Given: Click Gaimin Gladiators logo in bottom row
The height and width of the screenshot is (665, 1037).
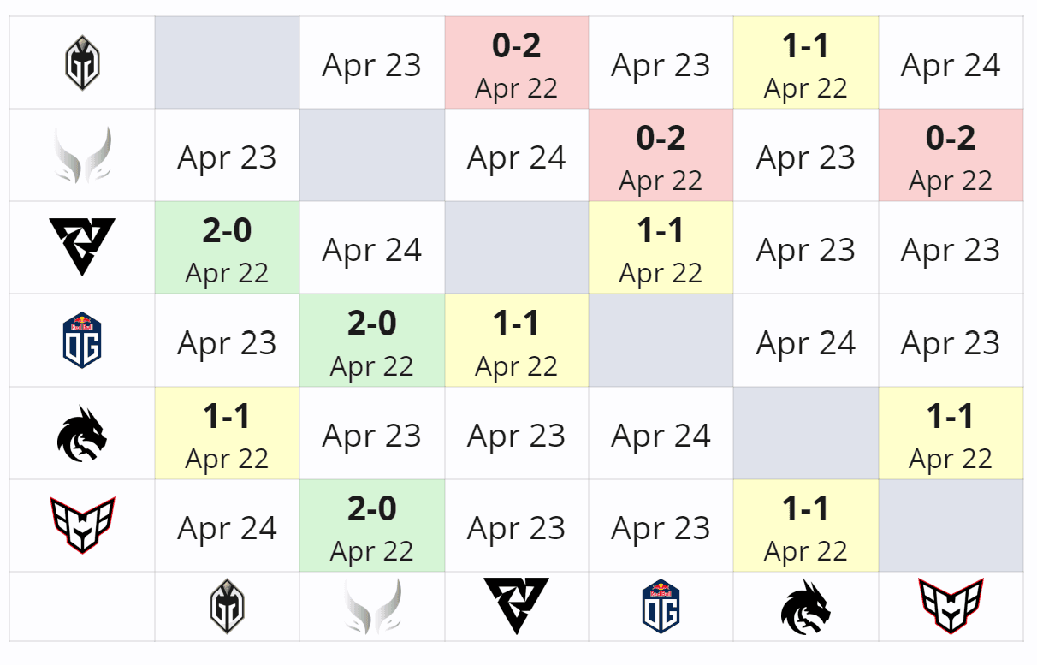Looking at the screenshot, I should coord(227,606).
